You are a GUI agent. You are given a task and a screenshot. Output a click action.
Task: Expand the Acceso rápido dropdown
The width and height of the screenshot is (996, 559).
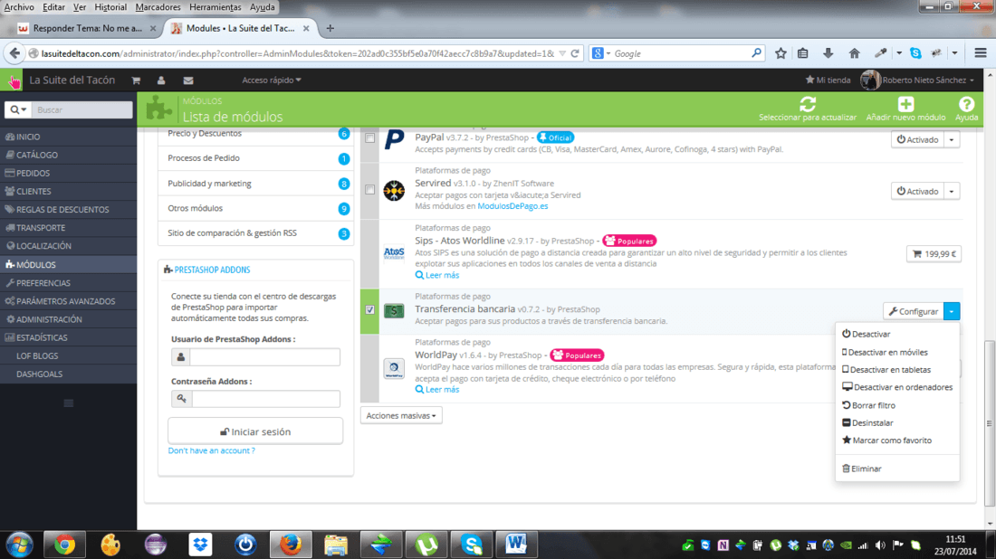[x=272, y=81]
